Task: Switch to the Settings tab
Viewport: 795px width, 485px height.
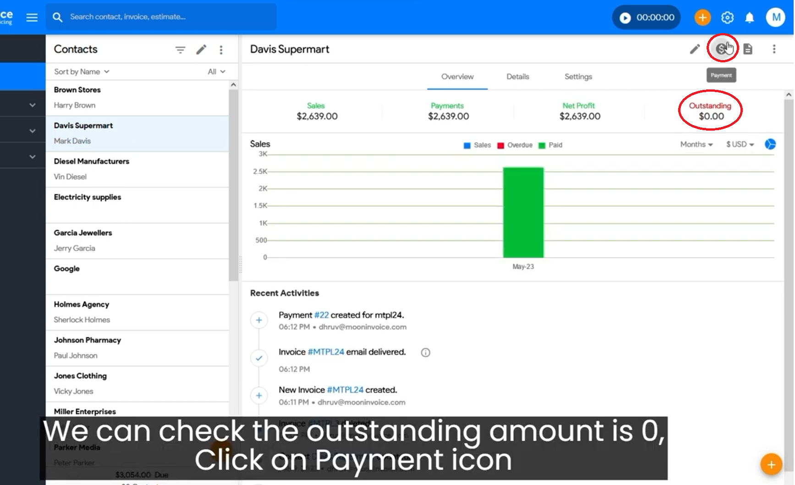Action: 578,77
